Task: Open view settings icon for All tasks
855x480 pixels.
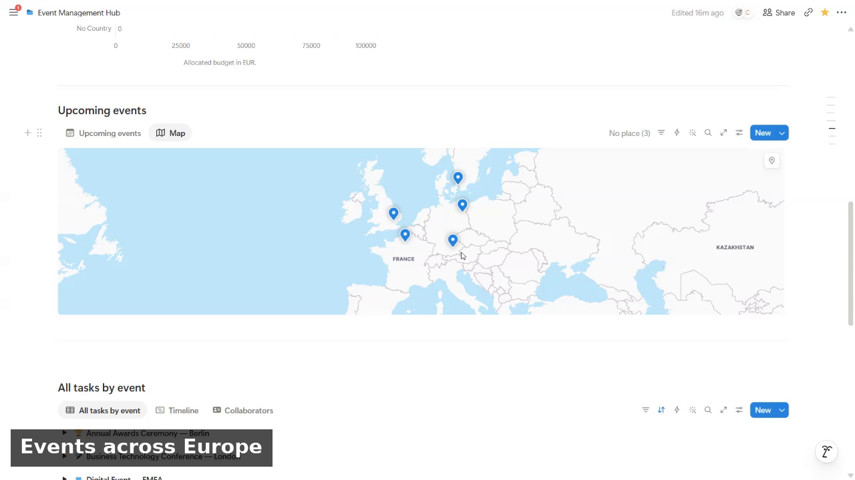Action: click(739, 410)
